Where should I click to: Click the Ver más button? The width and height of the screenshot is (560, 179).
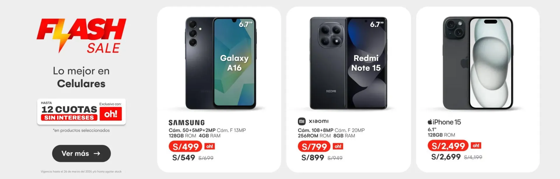(81, 153)
